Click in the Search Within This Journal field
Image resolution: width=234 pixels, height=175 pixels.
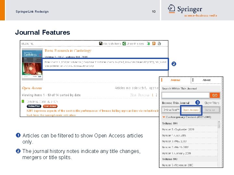tap(186, 95)
